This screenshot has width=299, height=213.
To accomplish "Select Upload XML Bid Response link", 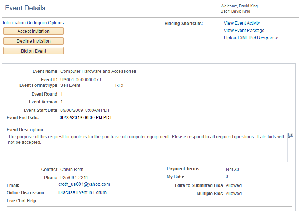I will click(x=251, y=38).
